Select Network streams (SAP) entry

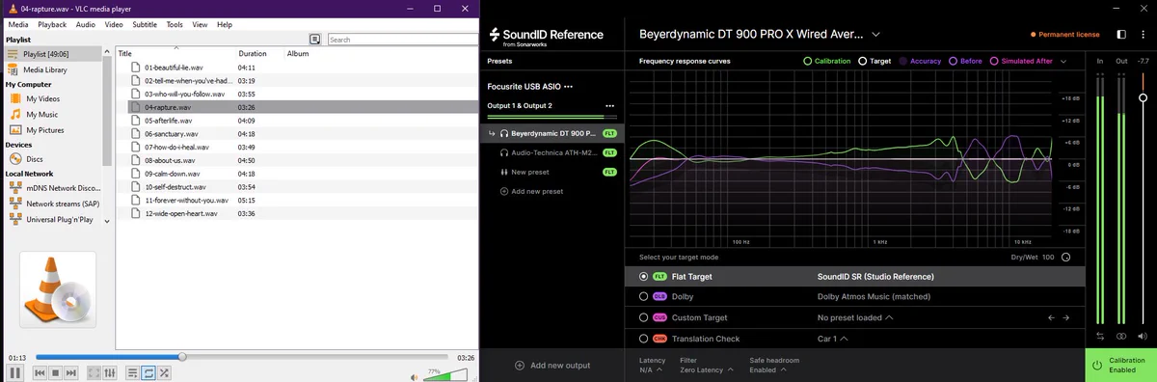pos(63,204)
